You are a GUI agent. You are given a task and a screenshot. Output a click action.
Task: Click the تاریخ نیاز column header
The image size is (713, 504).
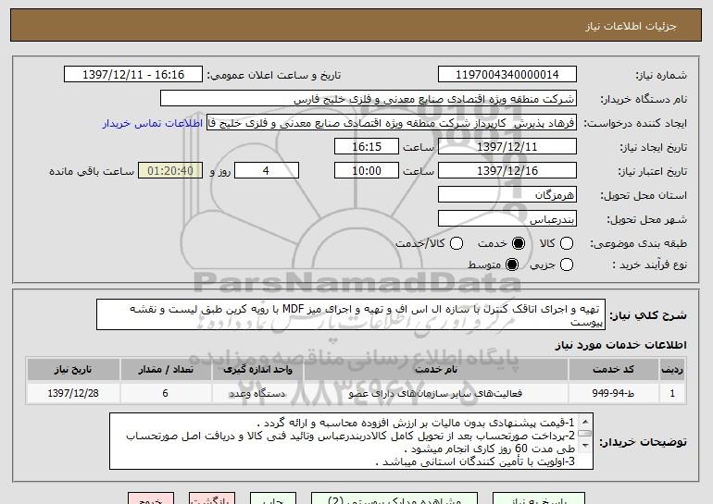click(73, 370)
